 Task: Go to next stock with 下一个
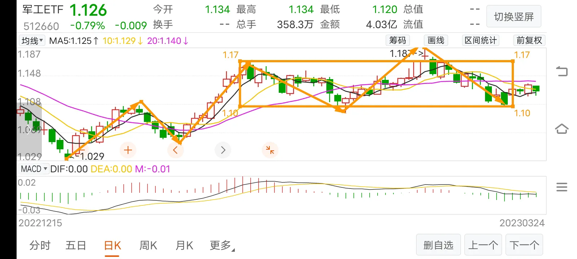point(524,245)
